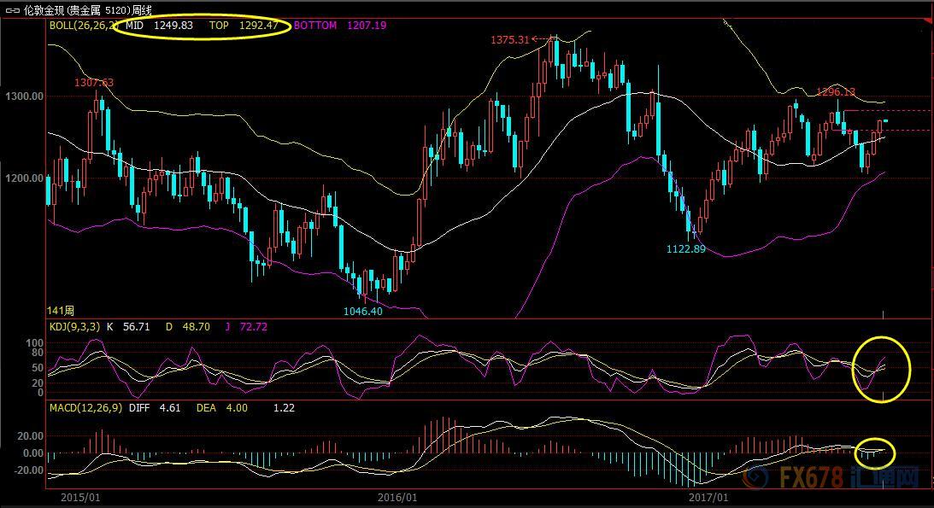Click the KDJ(9,3,3) indicator label
This screenshot has height=508, width=934.
pos(74,326)
